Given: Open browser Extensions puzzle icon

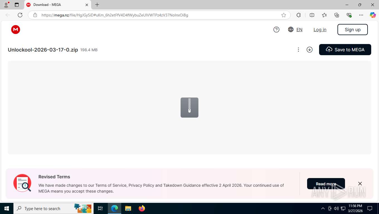Looking at the screenshot, I should 298,15.
